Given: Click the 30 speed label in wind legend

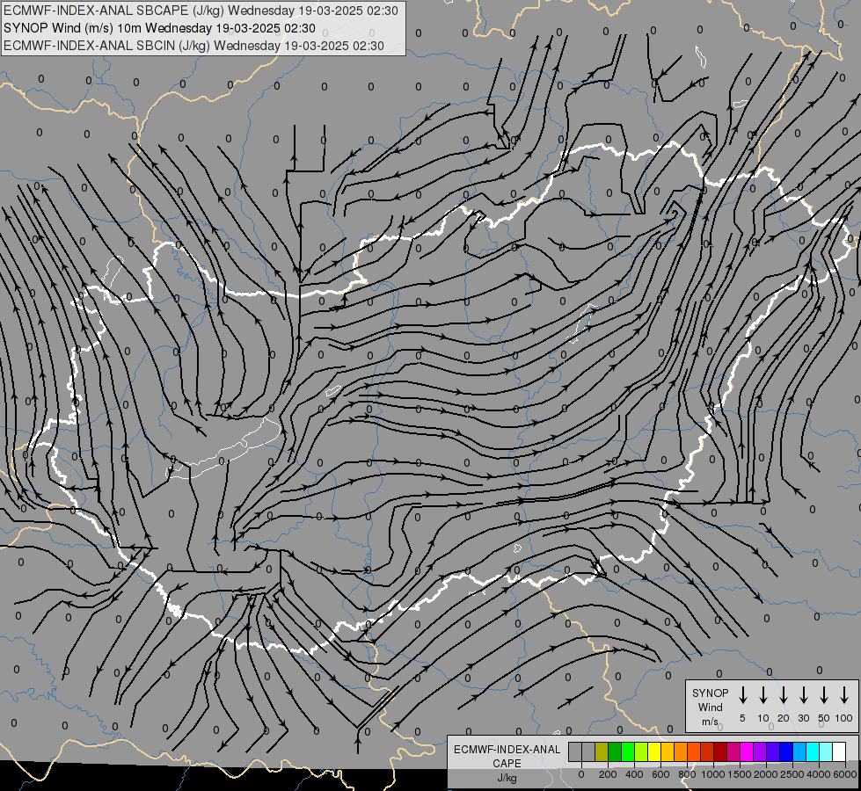Looking at the screenshot, I should [803, 718].
